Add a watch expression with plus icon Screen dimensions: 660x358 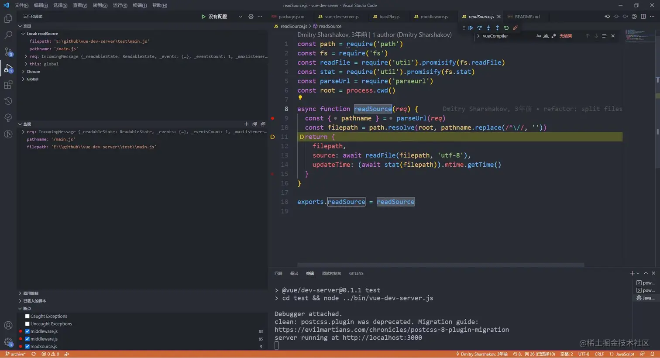point(246,124)
